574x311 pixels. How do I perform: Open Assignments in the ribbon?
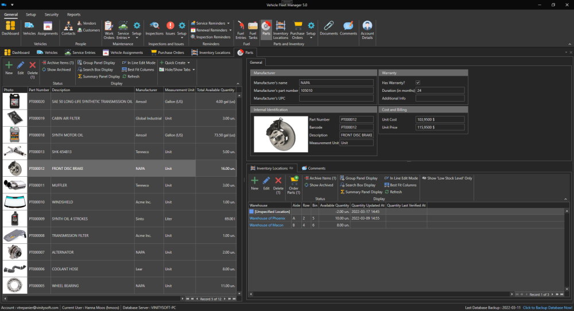48,28
